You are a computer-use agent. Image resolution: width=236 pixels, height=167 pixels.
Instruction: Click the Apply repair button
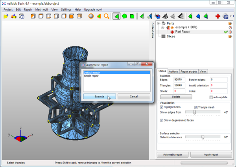point(211,154)
